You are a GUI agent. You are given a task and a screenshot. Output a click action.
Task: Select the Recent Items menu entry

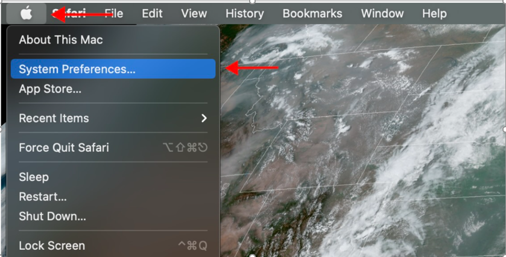pyautogui.click(x=113, y=118)
